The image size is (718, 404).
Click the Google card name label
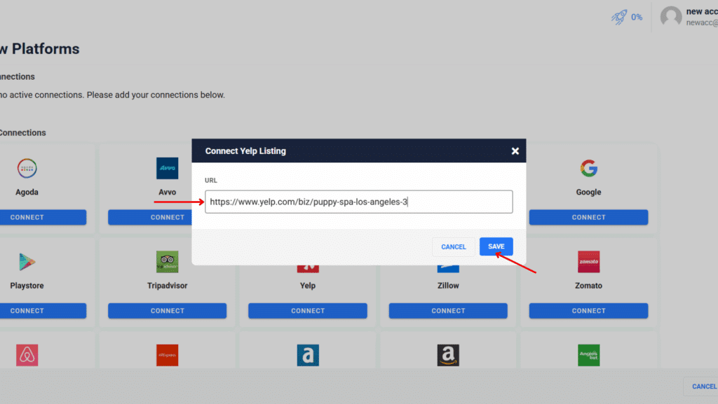(588, 192)
